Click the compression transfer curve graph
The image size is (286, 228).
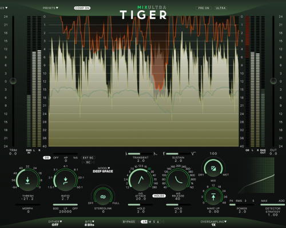click(x=256, y=176)
